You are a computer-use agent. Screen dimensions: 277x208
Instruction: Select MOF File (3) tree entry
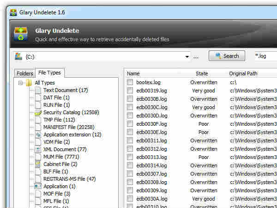click(57, 194)
